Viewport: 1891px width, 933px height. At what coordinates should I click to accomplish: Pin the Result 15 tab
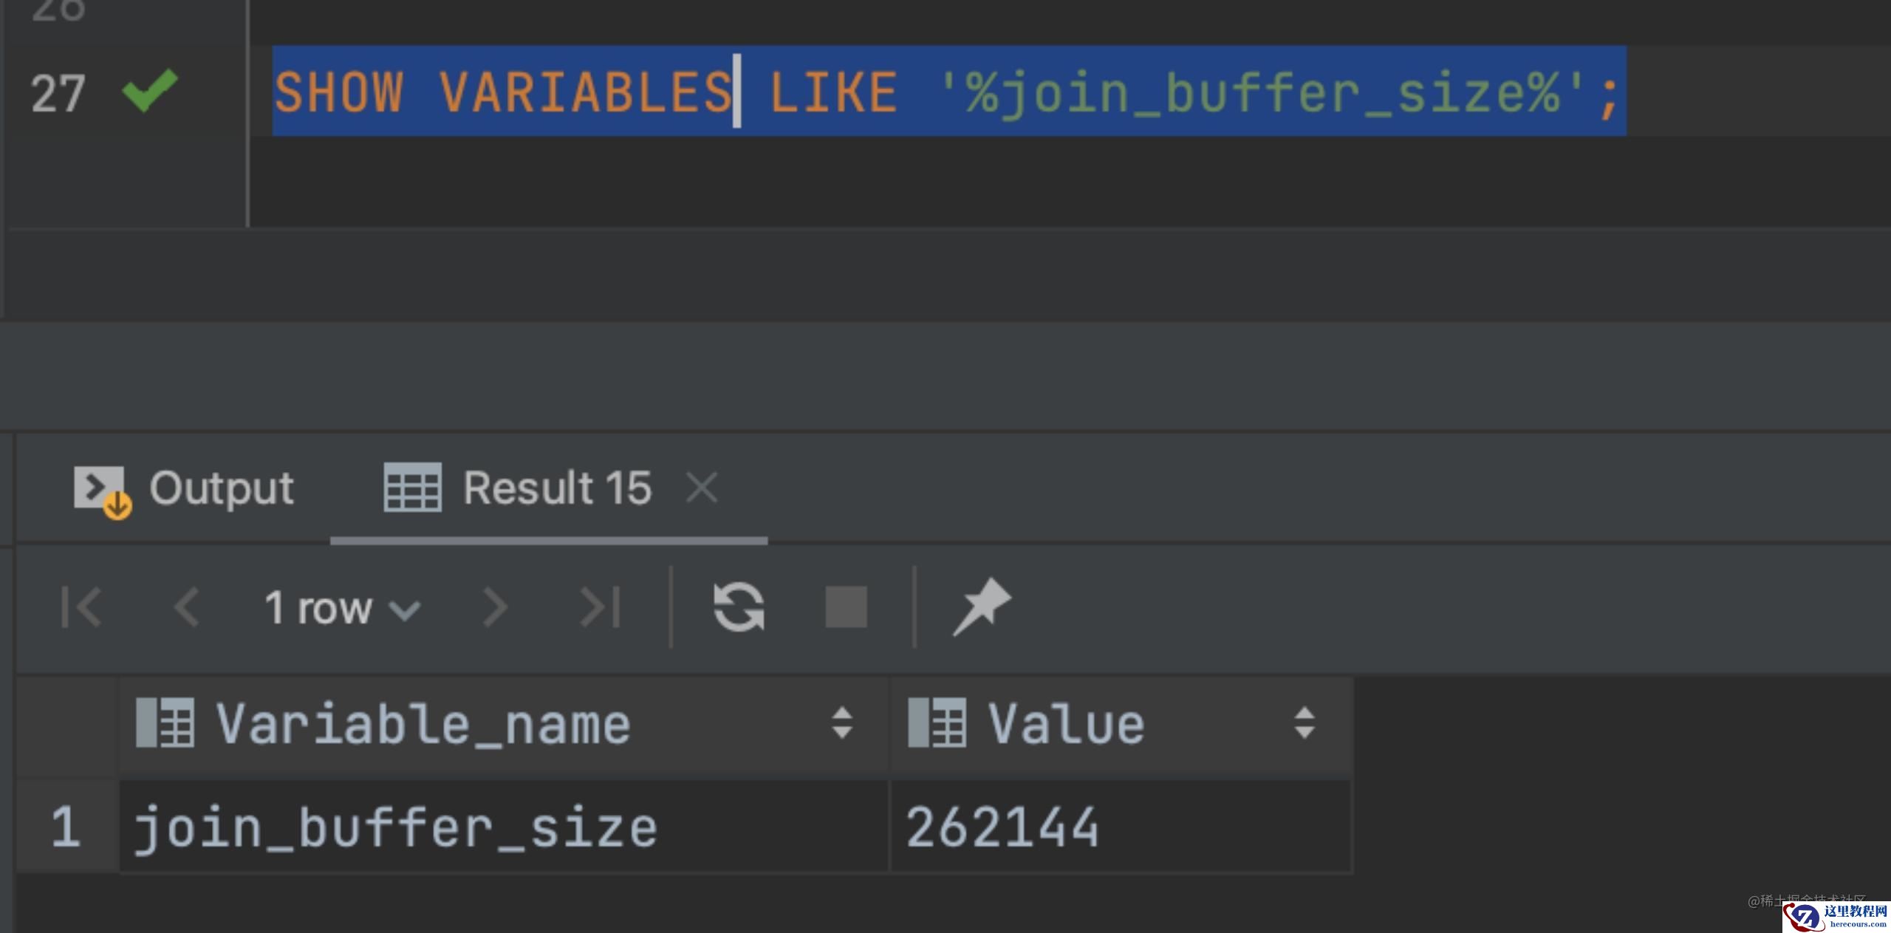982,607
